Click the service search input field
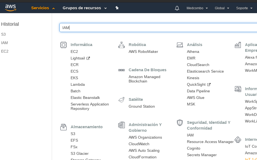This screenshot has width=257, height=160. point(157,27)
